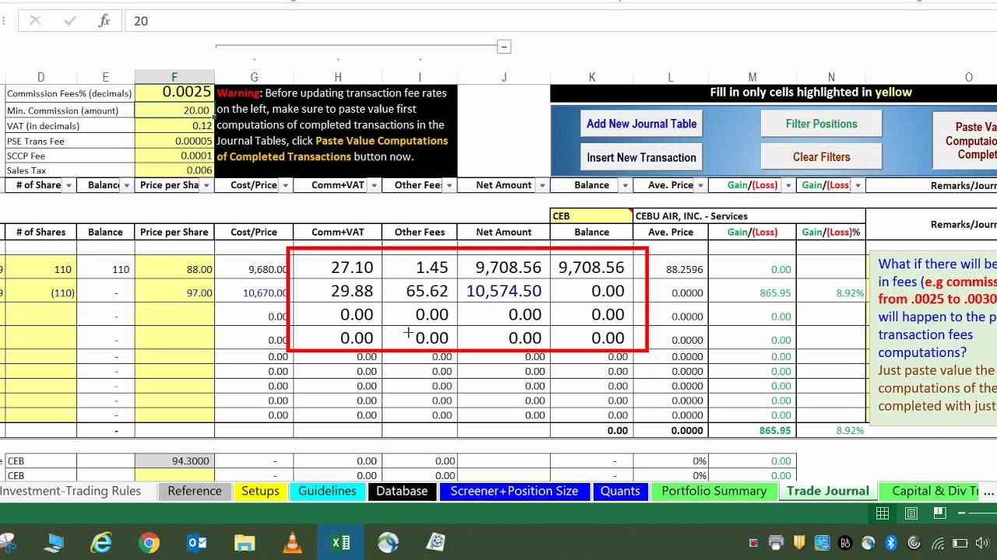Open the 'Price per Sha' filter dropdown arrow
Viewport: 997px width, 560px height.
coord(206,185)
